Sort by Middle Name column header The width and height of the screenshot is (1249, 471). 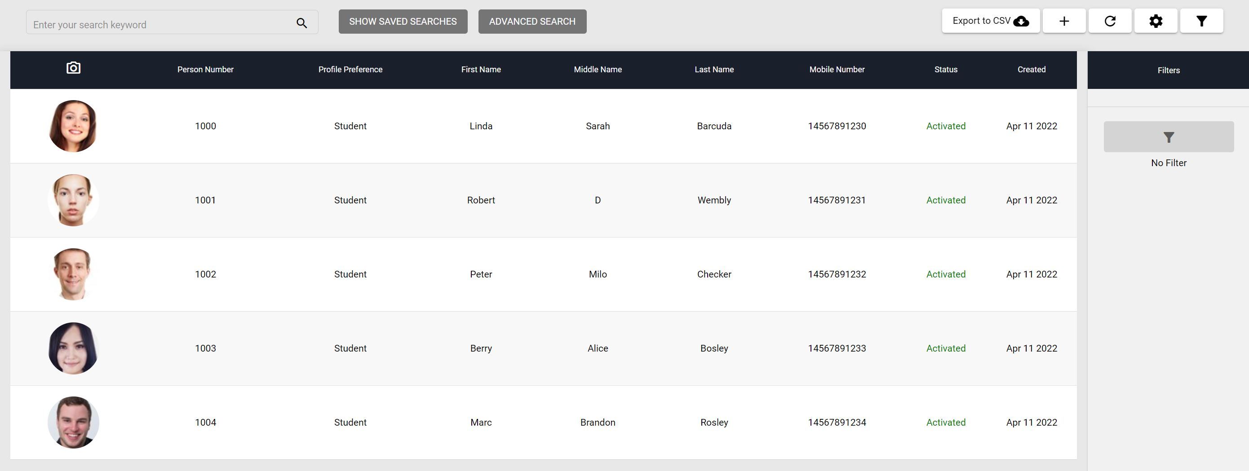[x=598, y=69]
